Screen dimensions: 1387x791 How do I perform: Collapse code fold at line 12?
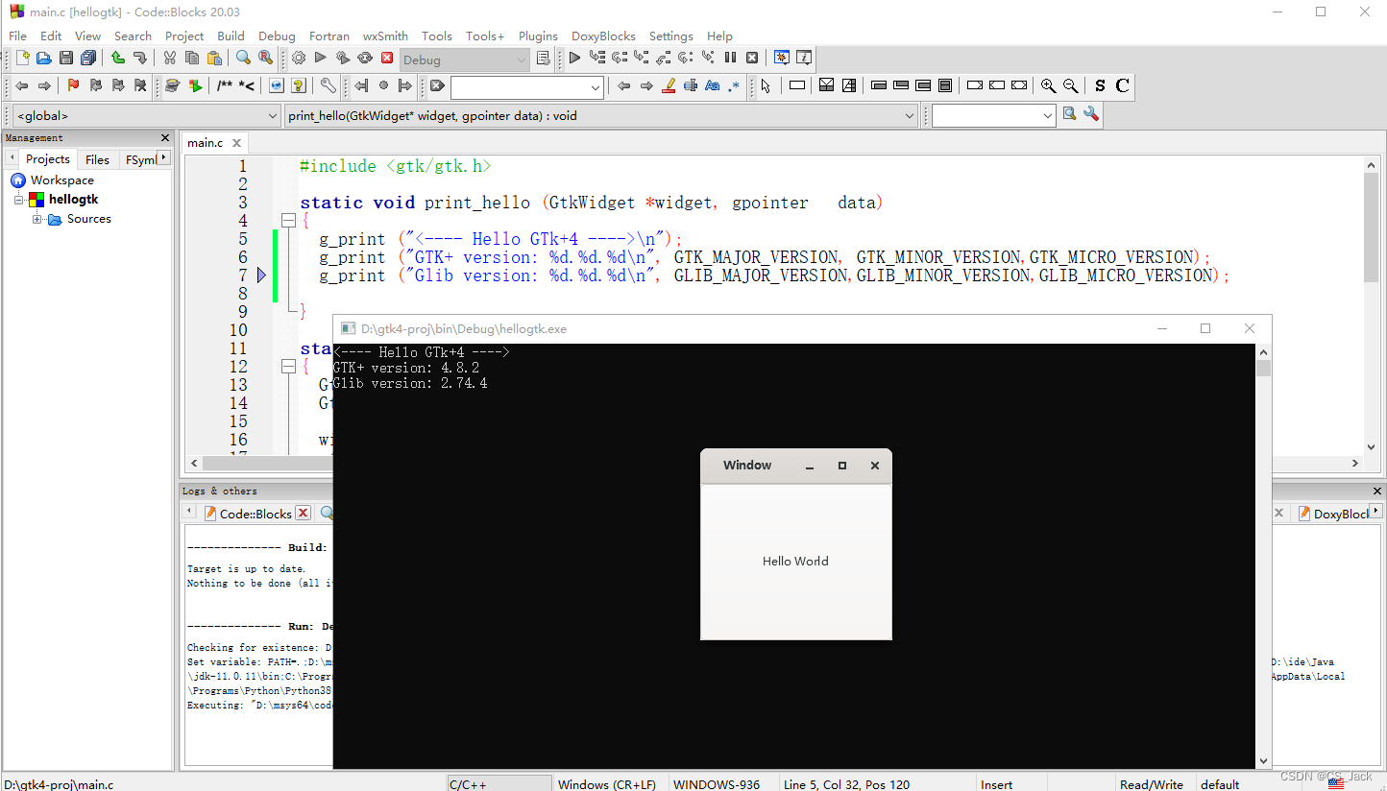[287, 367]
